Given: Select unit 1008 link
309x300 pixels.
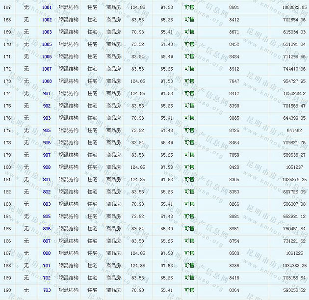Looking at the screenshot, I should tap(47, 82).
